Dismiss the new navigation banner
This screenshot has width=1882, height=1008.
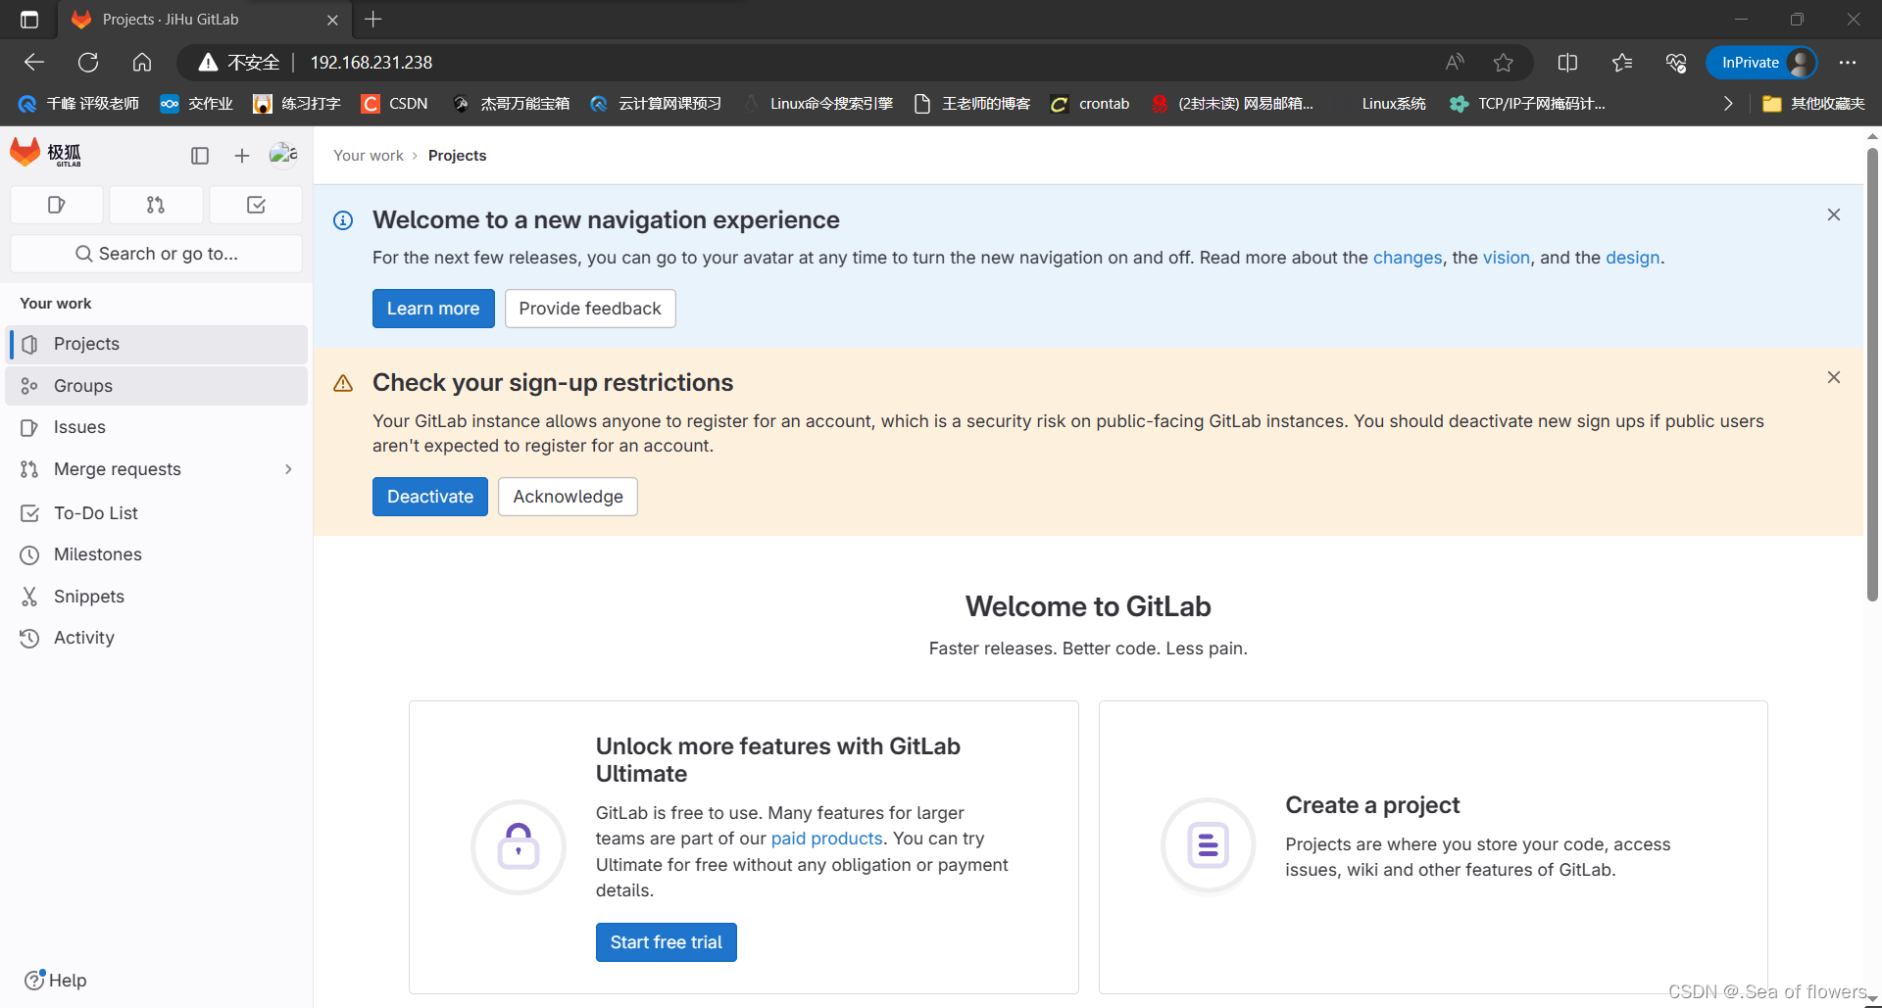pyautogui.click(x=1834, y=215)
